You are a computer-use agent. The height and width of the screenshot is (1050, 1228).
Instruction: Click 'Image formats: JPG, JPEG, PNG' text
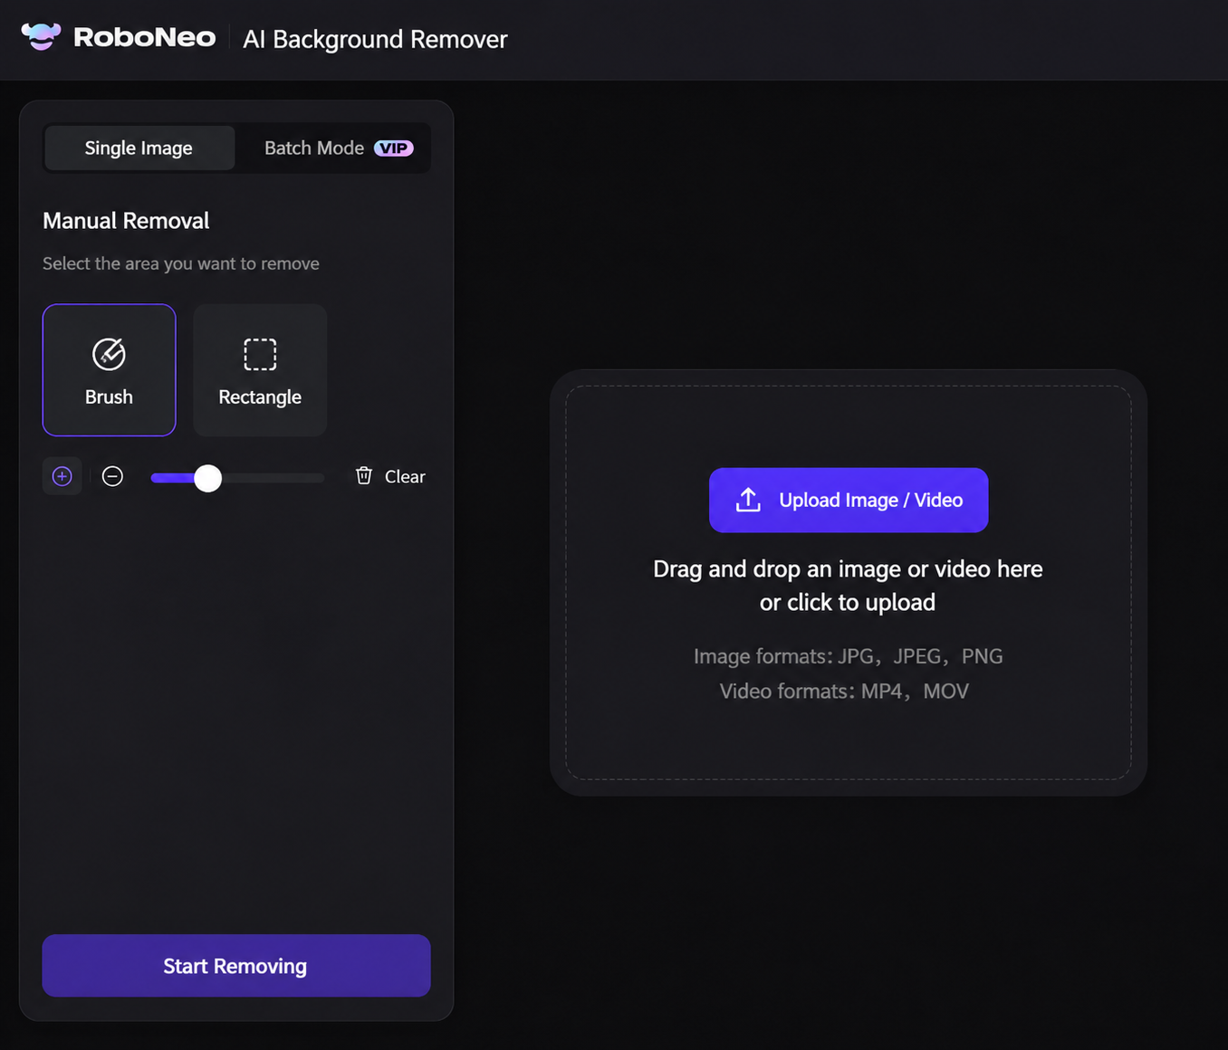pyautogui.click(x=848, y=656)
